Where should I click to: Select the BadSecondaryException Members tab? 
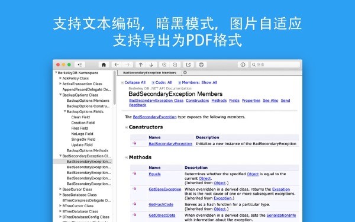coord(150,73)
